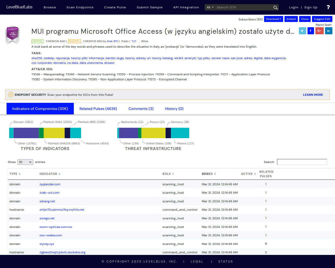Click the csc corporate tag
Screen dimensions: 335x268
[42, 63]
